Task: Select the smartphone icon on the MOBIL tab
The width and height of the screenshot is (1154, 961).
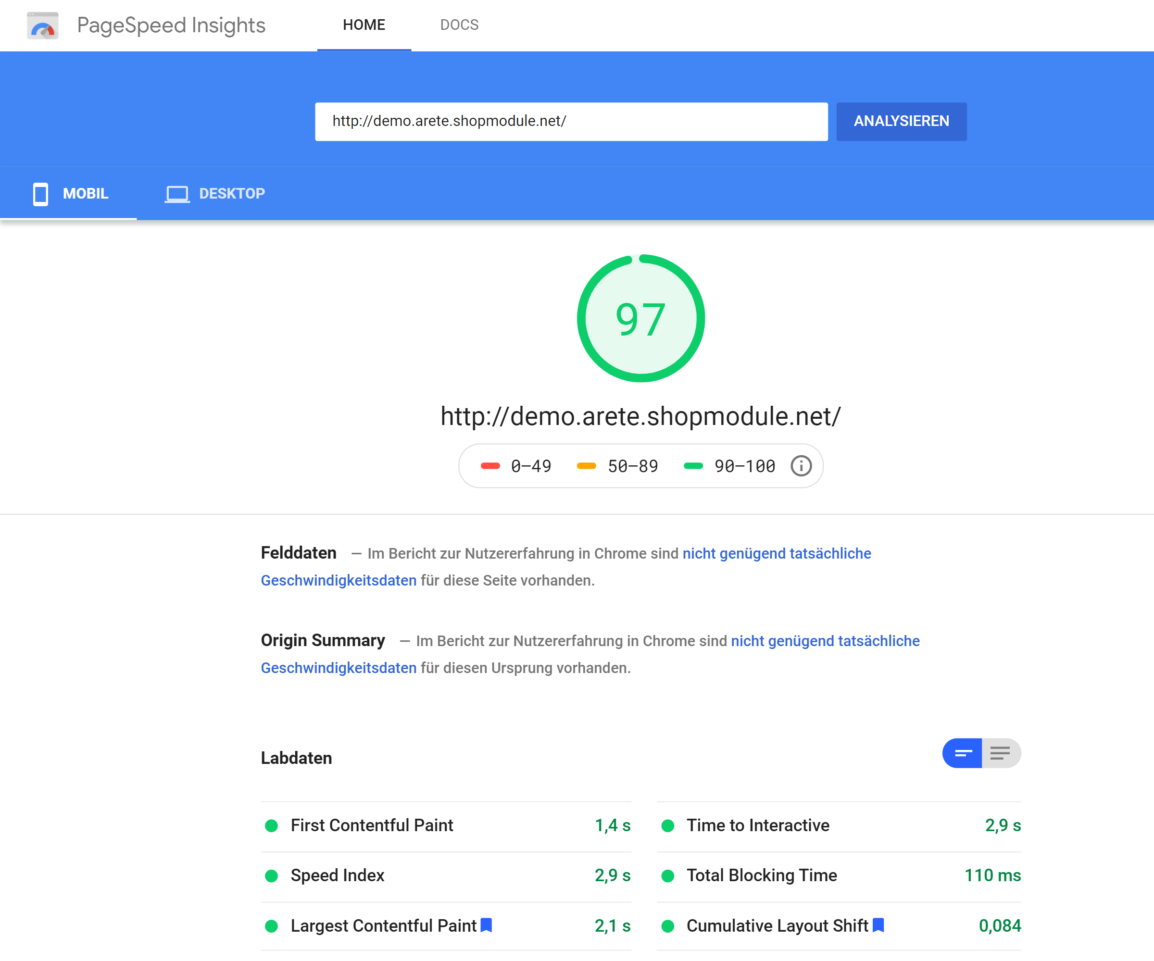Action: coord(40,193)
